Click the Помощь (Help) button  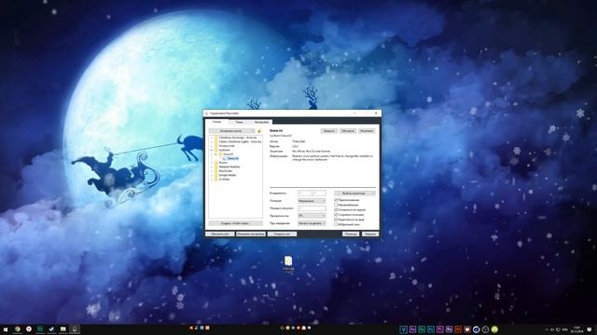pyautogui.click(x=351, y=234)
